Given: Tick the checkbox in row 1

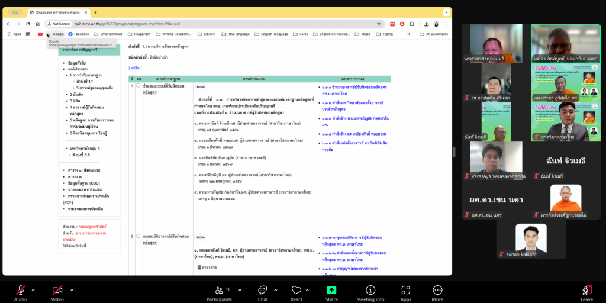Looking at the screenshot, I should click(x=138, y=86).
